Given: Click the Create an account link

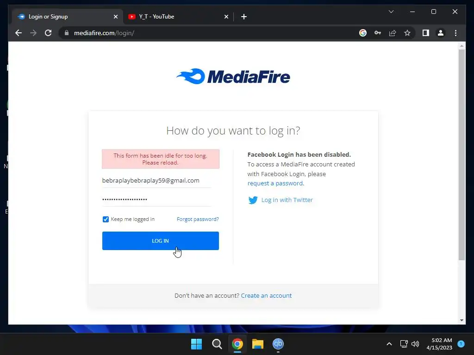Looking at the screenshot, I should (x=266, y=295).
